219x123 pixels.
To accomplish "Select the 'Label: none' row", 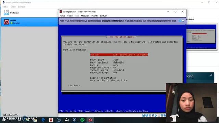I will [104, 65].
